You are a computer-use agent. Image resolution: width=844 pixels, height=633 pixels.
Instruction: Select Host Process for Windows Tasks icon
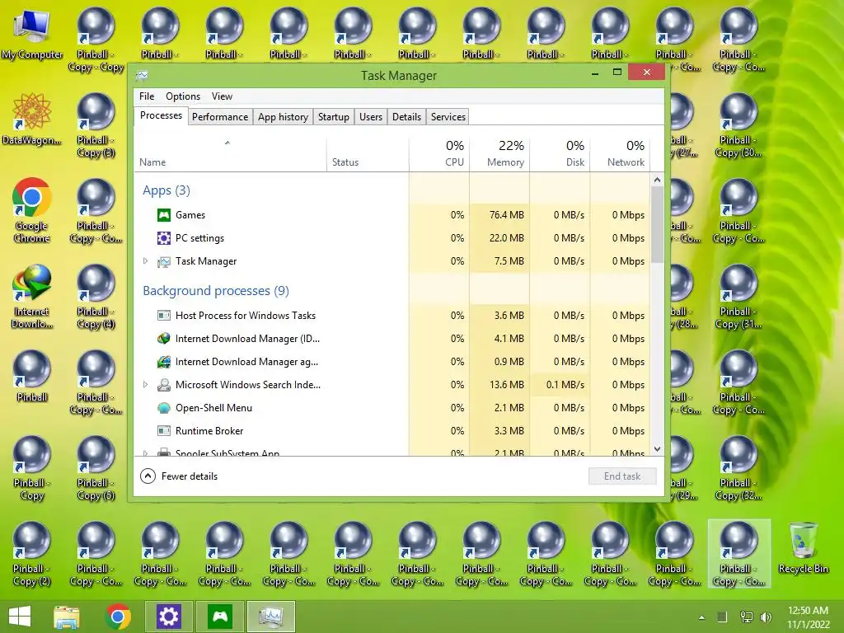tap(164, 316)
